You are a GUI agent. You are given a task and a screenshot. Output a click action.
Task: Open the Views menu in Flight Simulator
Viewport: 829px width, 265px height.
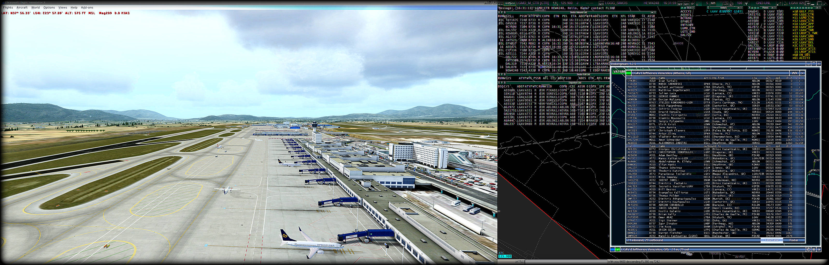(63, 7)
